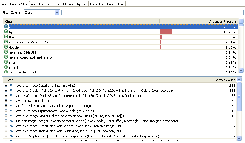The height and width of the screenshot is (143, 245).
Task: Expand the SinglePixelPackedSampleModel.<init> trace
Action: click(x=6, y=116)
